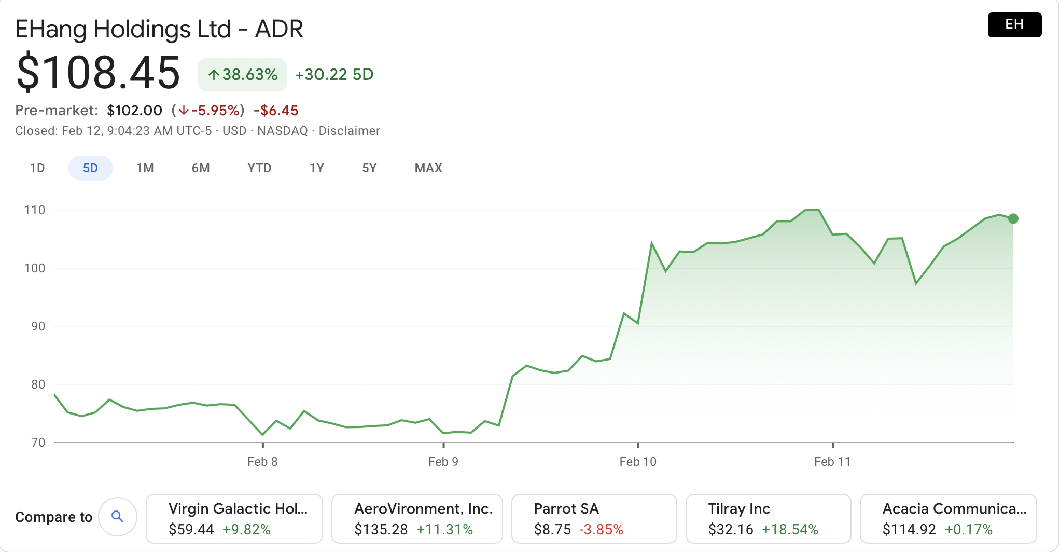
Task: Click the green endpoint dot on the chart
Action: point(1013,218)
